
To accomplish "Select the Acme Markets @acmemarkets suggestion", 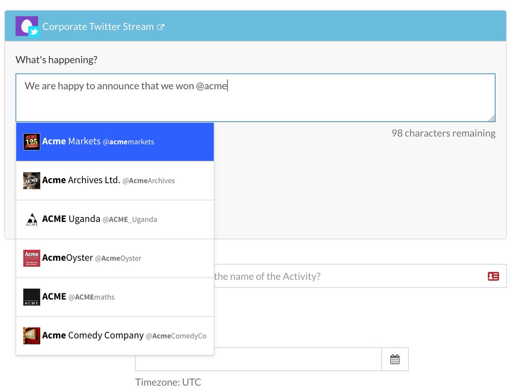I will click(x=115, y=142).
